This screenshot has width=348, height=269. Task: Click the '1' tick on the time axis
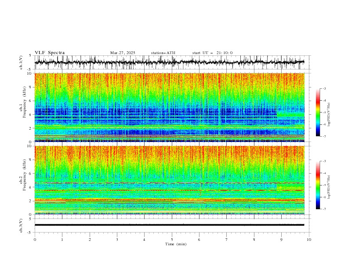pos(62,240)
